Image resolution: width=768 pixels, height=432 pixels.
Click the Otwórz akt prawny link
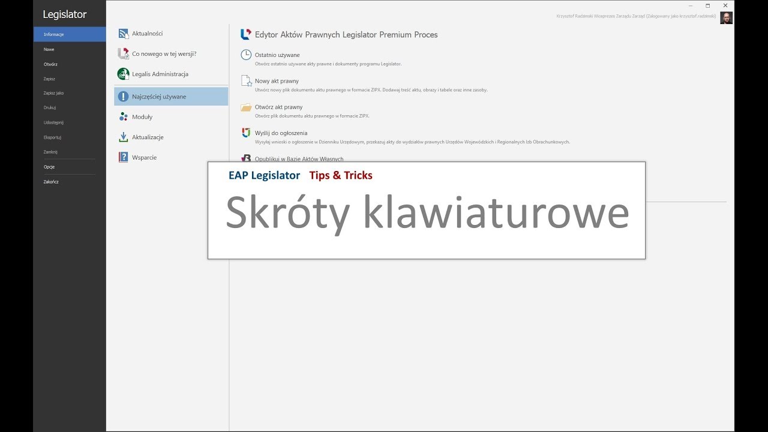(278, 107)
